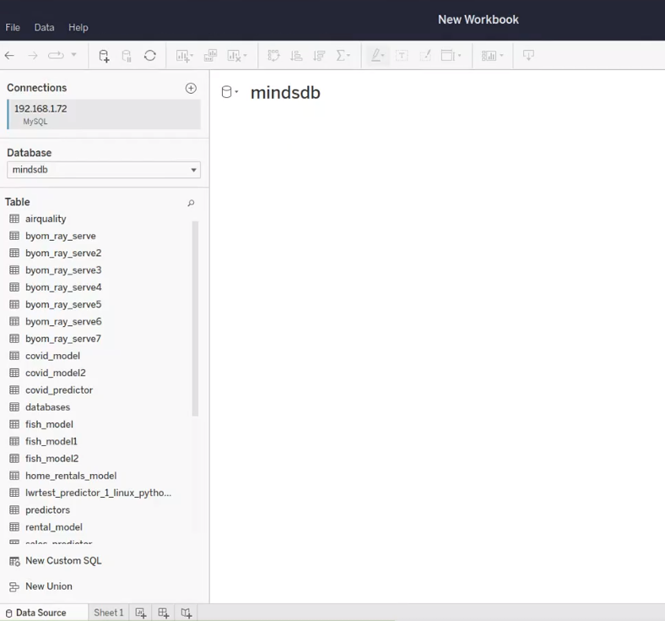Click New Dashboard icon in bottom bar

pos(163,613)
